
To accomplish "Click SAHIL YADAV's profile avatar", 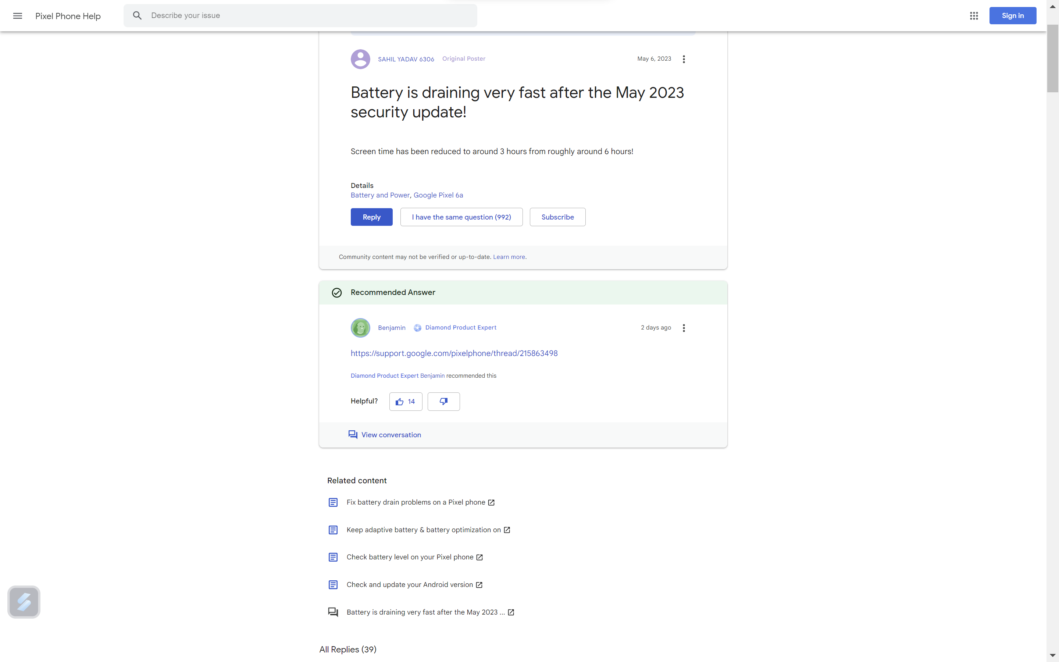I will click(x=360, y=59).
